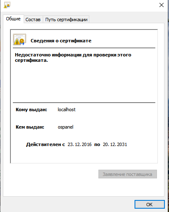Switch to the Состав tab
169x212 pixels.
[x=33, y=19]
